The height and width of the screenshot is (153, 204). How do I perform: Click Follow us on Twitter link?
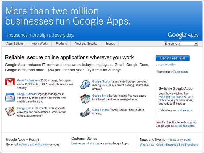180,140
